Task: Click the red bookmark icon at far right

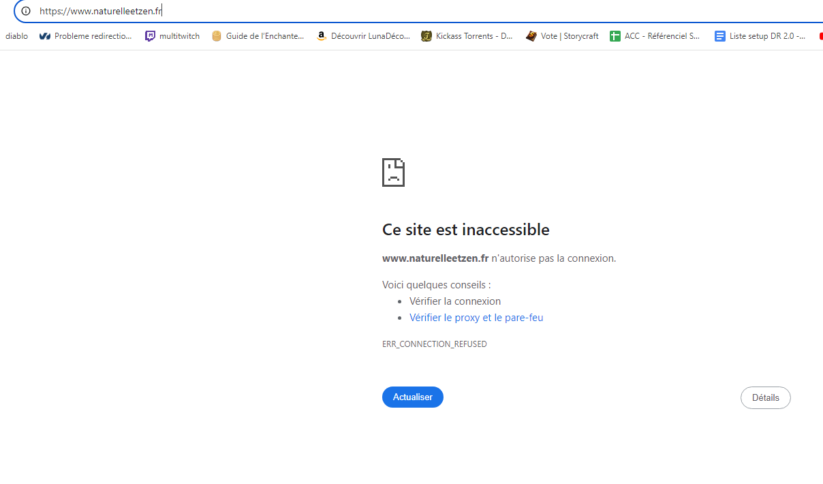Action: click(820, 36)
